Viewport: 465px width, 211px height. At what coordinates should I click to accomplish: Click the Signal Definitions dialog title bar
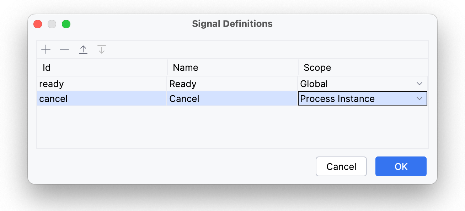click(232, 24)
